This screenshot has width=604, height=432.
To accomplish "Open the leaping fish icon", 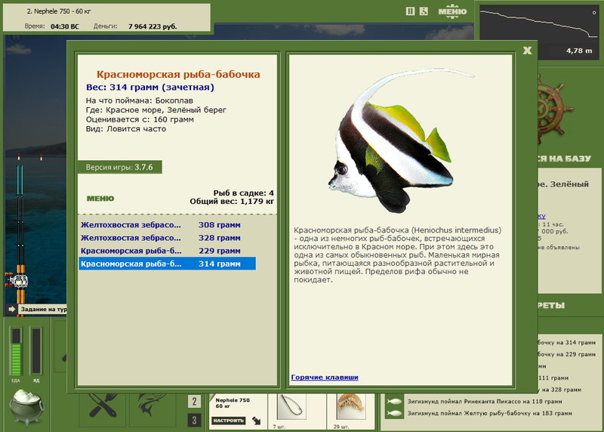I will (x=153, y=407).
